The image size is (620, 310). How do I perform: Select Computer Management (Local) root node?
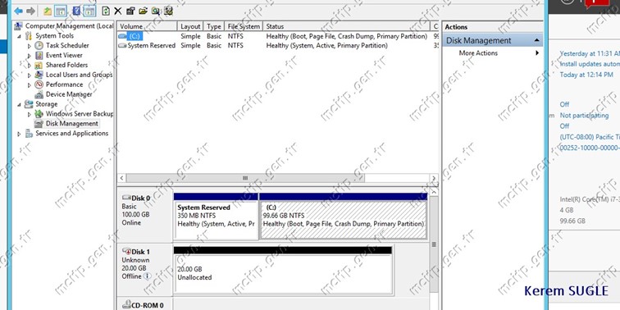pos(69,26)
